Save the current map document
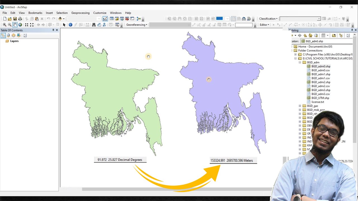 pyautogui.click(x=15, y=19)
